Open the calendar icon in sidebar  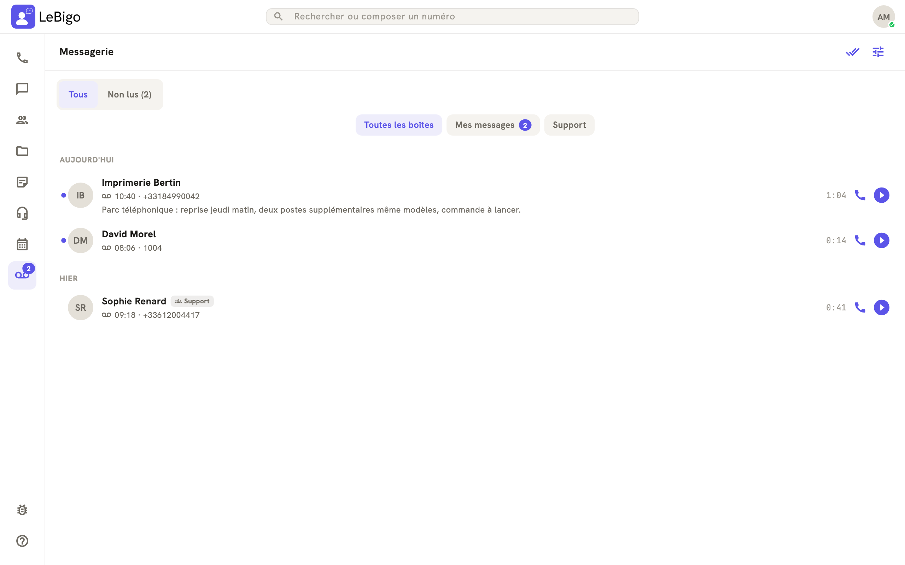point(22,244)
